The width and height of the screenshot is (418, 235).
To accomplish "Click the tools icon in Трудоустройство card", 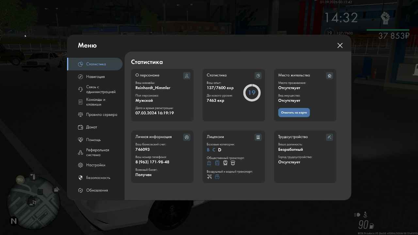I will pos(330,137).
